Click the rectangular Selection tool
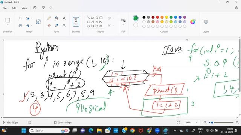Viewport: 241px width, 135px height. coord(8,20)
